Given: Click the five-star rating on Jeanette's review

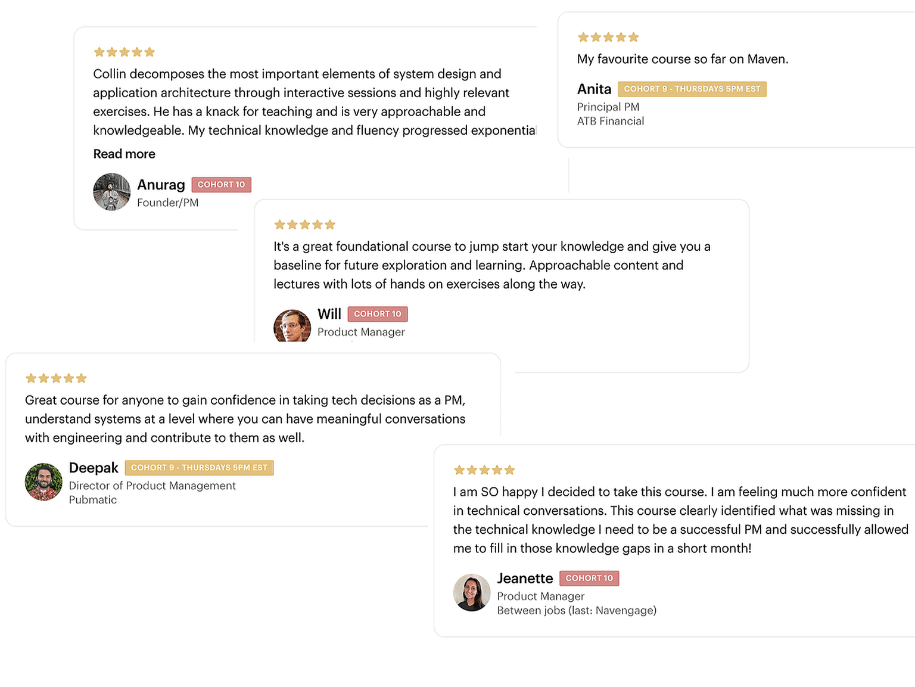Looking at the screenshot, I should pos(484,470).
